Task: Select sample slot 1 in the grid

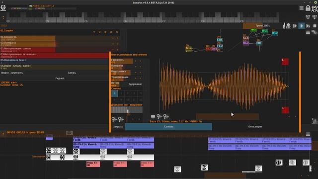Action: click(x=121, y=93)
